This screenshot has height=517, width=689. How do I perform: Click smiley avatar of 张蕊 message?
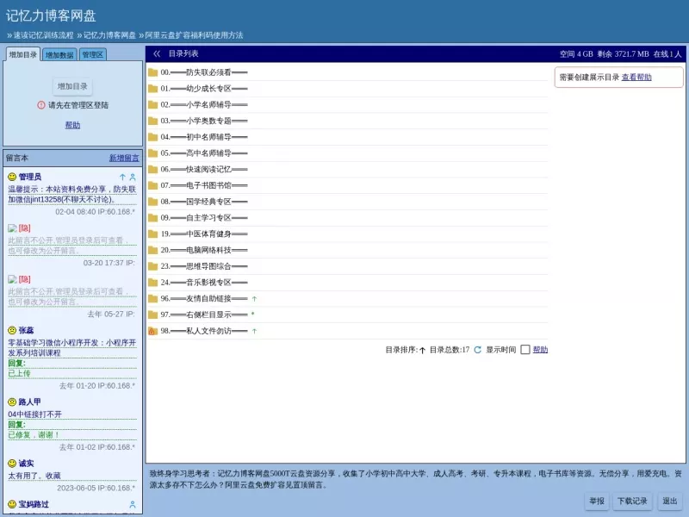coord(12,330)
